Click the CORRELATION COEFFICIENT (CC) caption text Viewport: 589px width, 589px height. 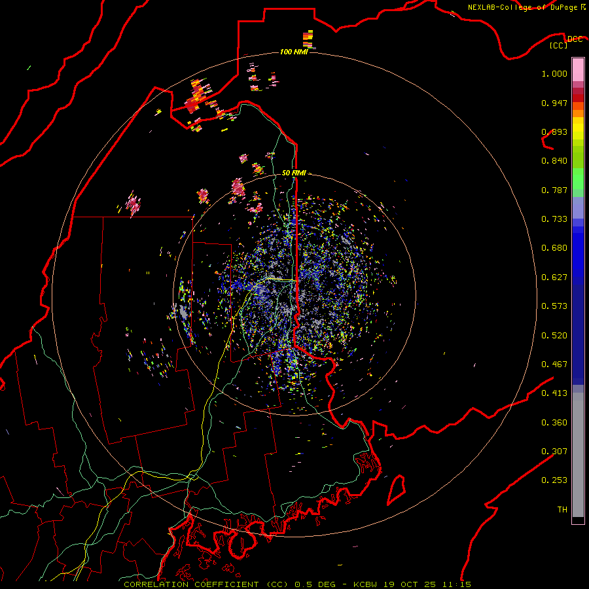pyautogui.click(x=206, y=584)
